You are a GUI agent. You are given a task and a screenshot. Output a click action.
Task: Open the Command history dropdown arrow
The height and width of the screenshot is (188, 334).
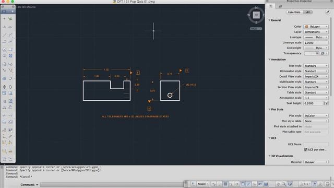[37, 184]
